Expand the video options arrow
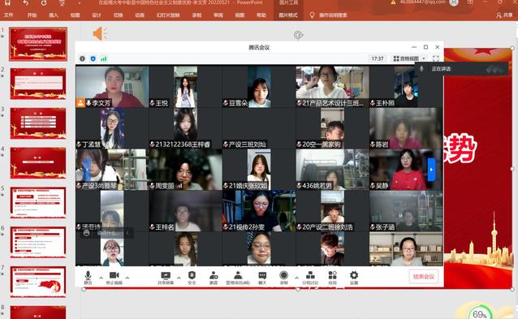518x319 pixels. 127,278
